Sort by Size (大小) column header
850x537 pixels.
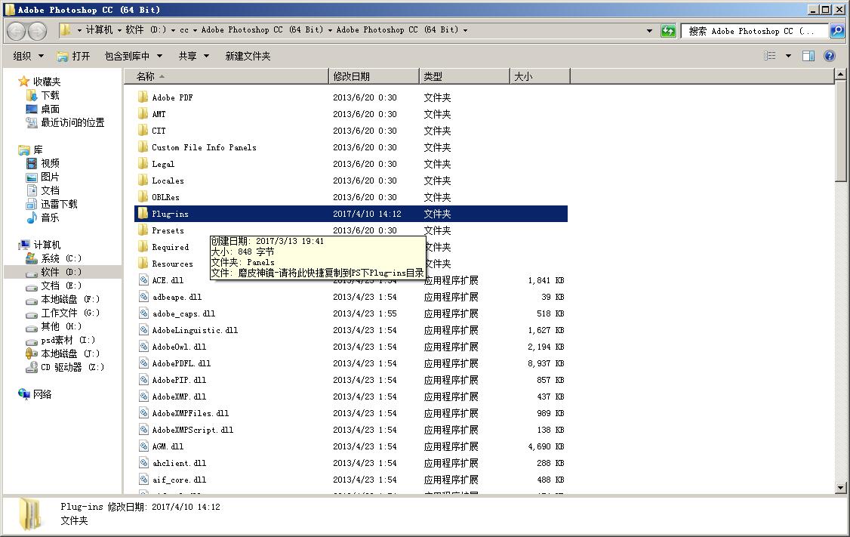click(540, 76)
